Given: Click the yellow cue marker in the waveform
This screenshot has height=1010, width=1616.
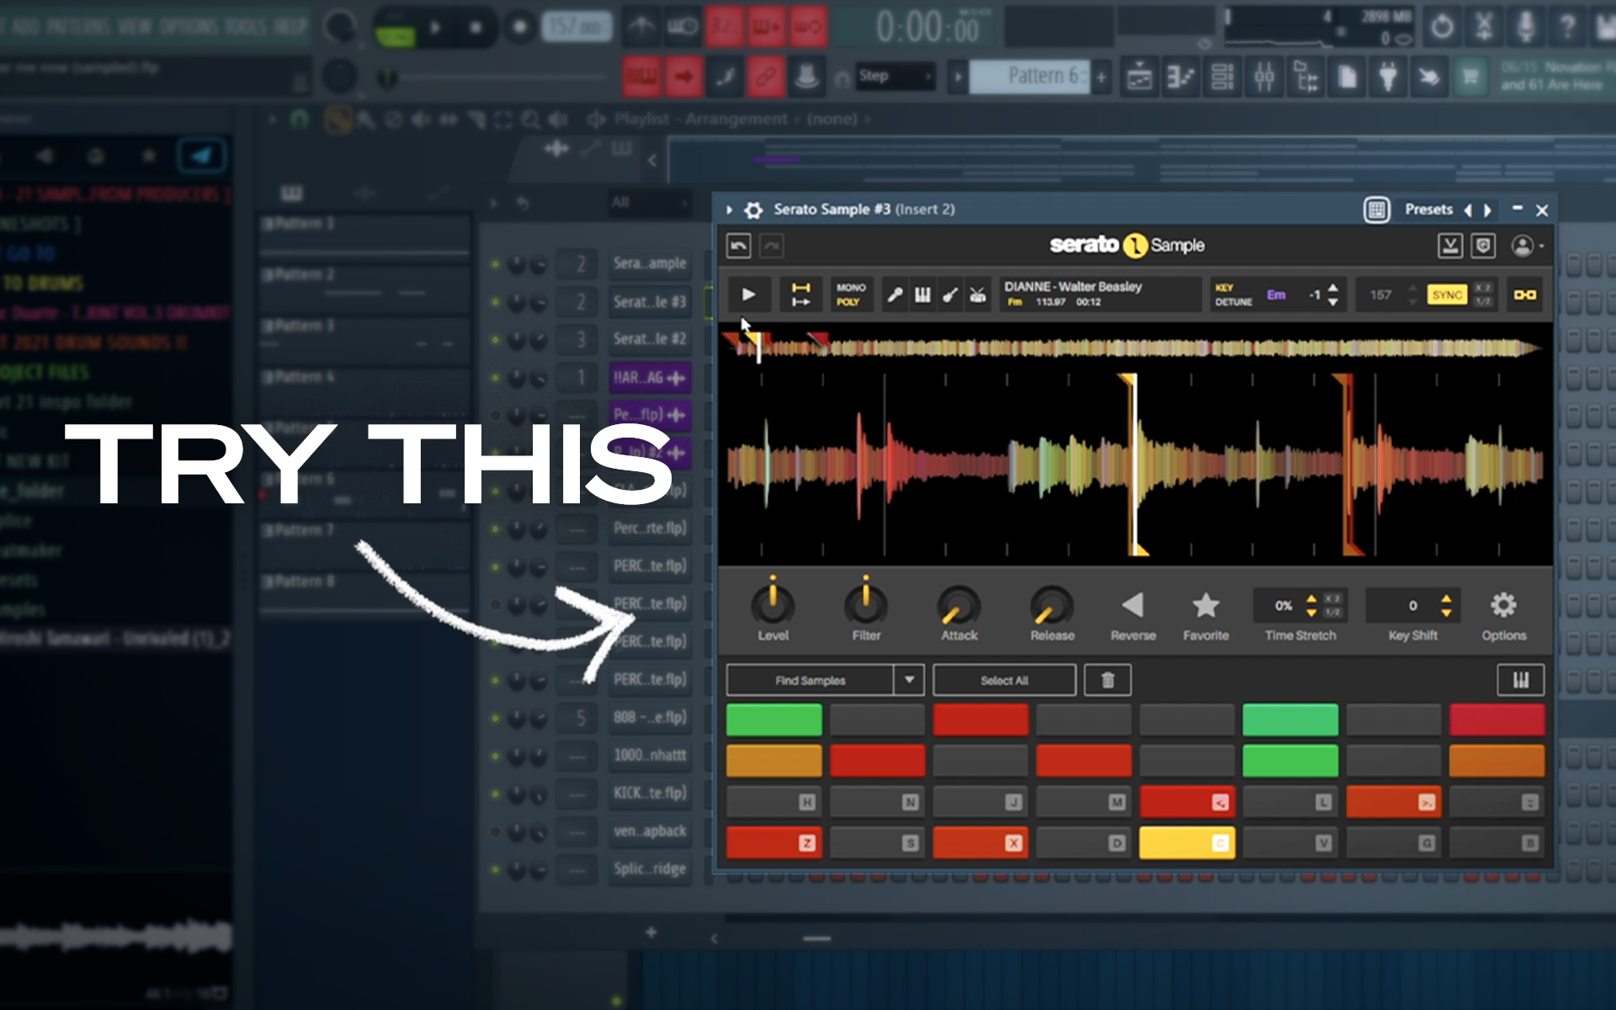Looking at the screenshot, I should pos(1134,465).
